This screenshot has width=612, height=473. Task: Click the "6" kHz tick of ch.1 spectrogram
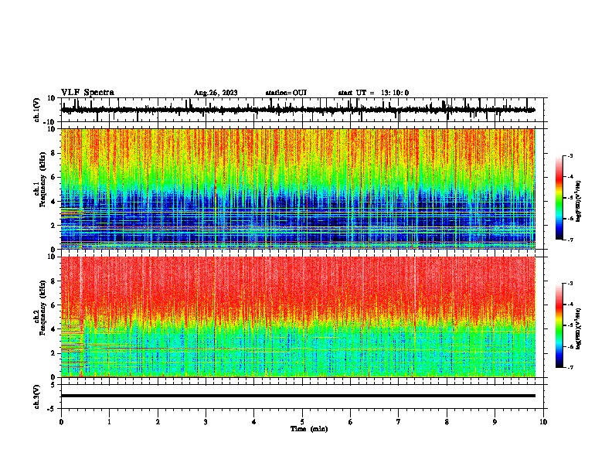pyautogui.click(x=54, y=178)
